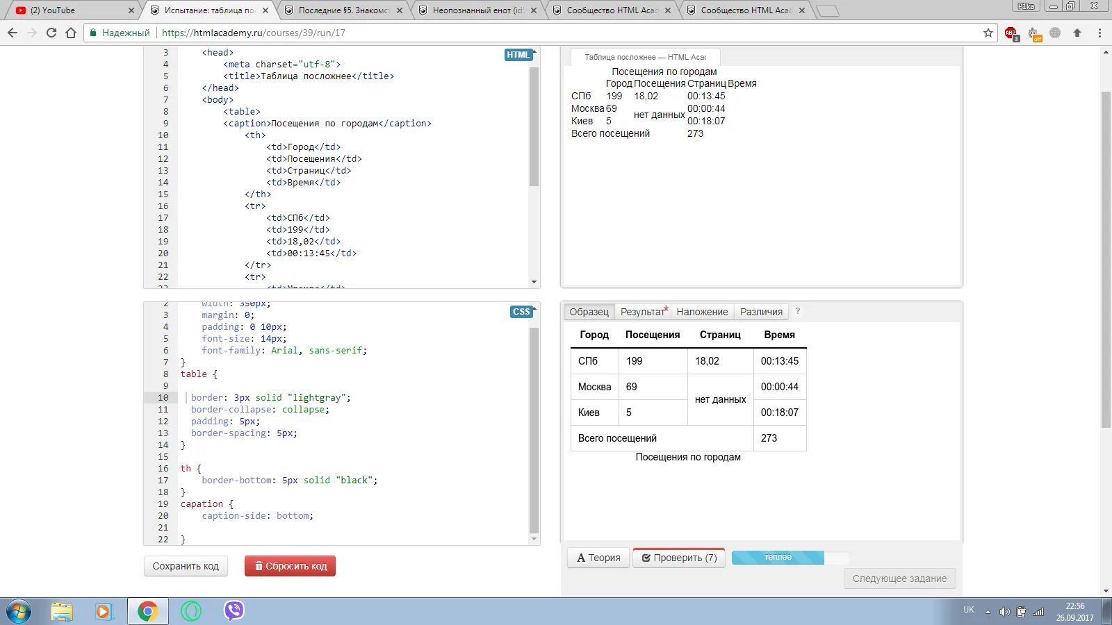Select the Наложение tab
The image size is (1112, 625).
pyautogui.click(x=702, y=312)
